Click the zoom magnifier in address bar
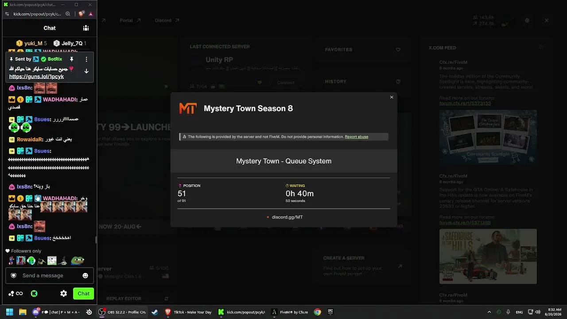This screenshot has height=319, width=567. pos(68,14)
